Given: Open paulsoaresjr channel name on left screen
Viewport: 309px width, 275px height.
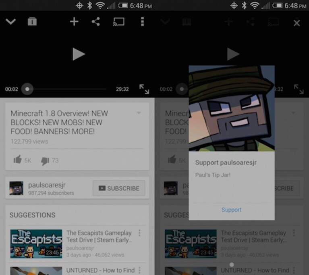Looking at the screenshot, I should 47,185.
